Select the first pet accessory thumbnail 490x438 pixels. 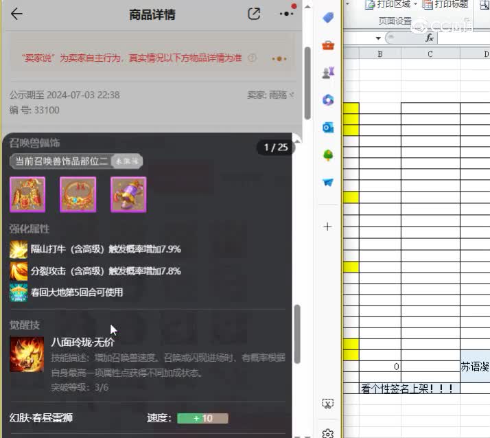point(27,194)
